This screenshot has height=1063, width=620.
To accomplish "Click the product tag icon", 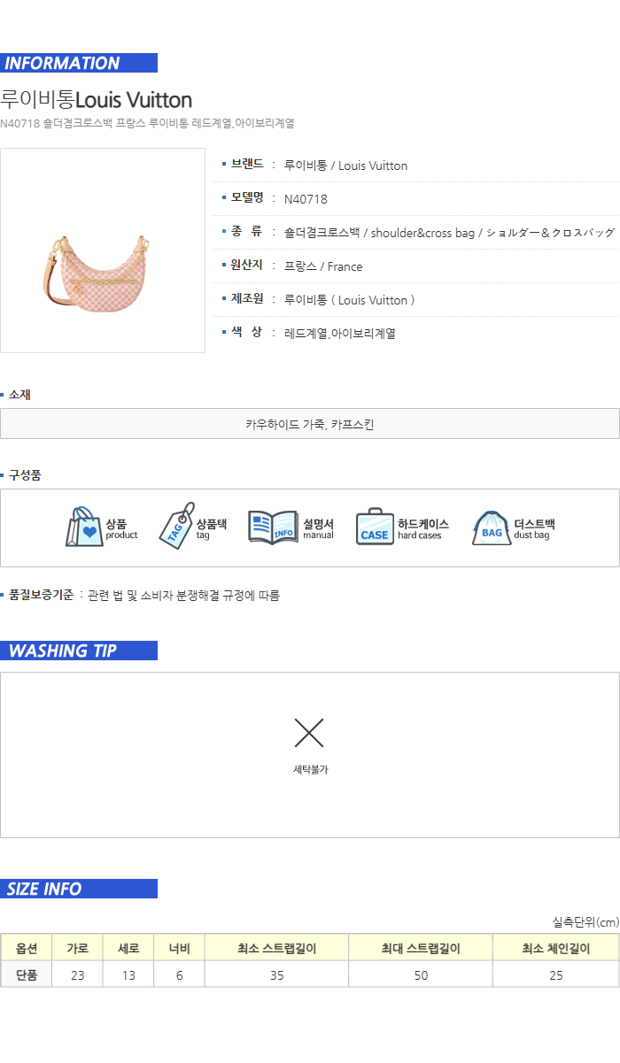I will coord(176,526).
